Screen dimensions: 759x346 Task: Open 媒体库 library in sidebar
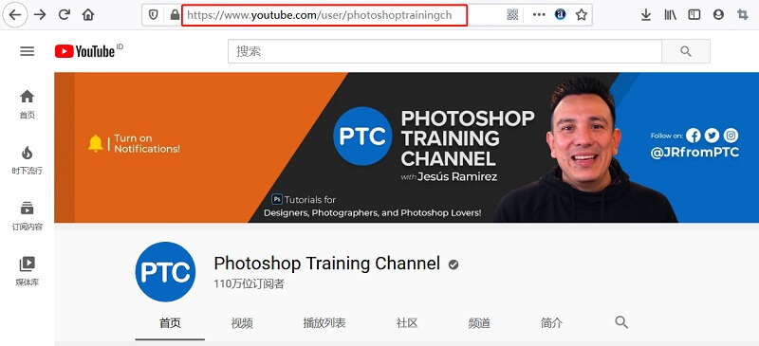[28, 271]
